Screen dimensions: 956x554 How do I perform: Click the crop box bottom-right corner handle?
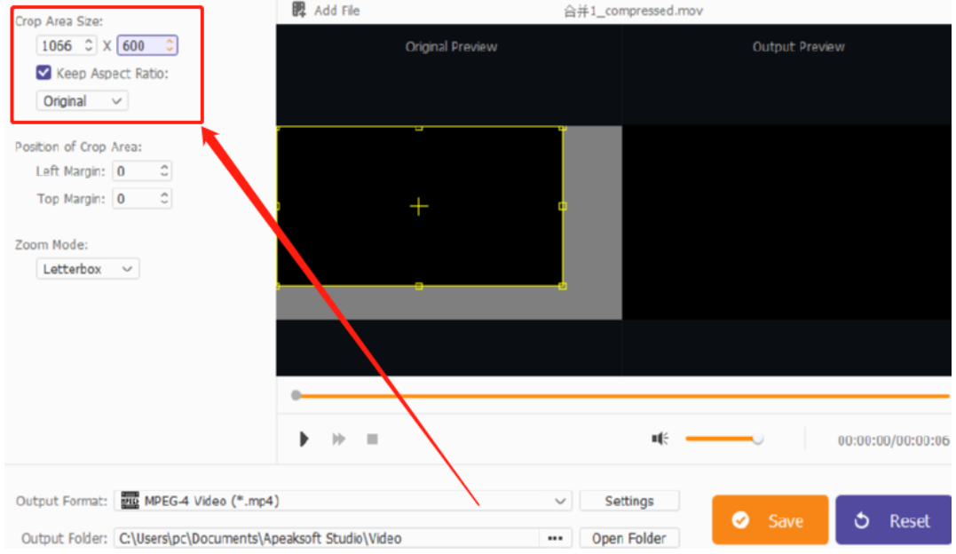(x=562, y=286)
